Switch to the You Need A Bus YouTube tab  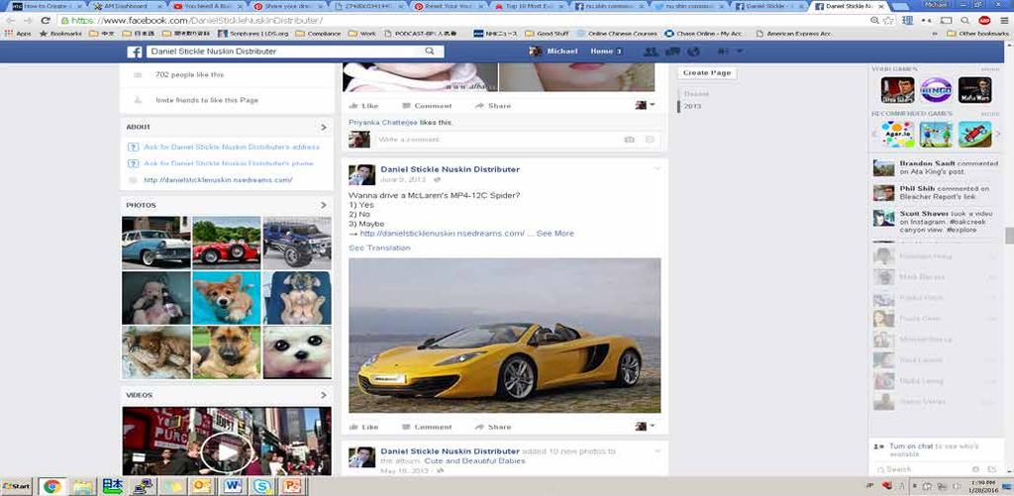coord(206,6)
